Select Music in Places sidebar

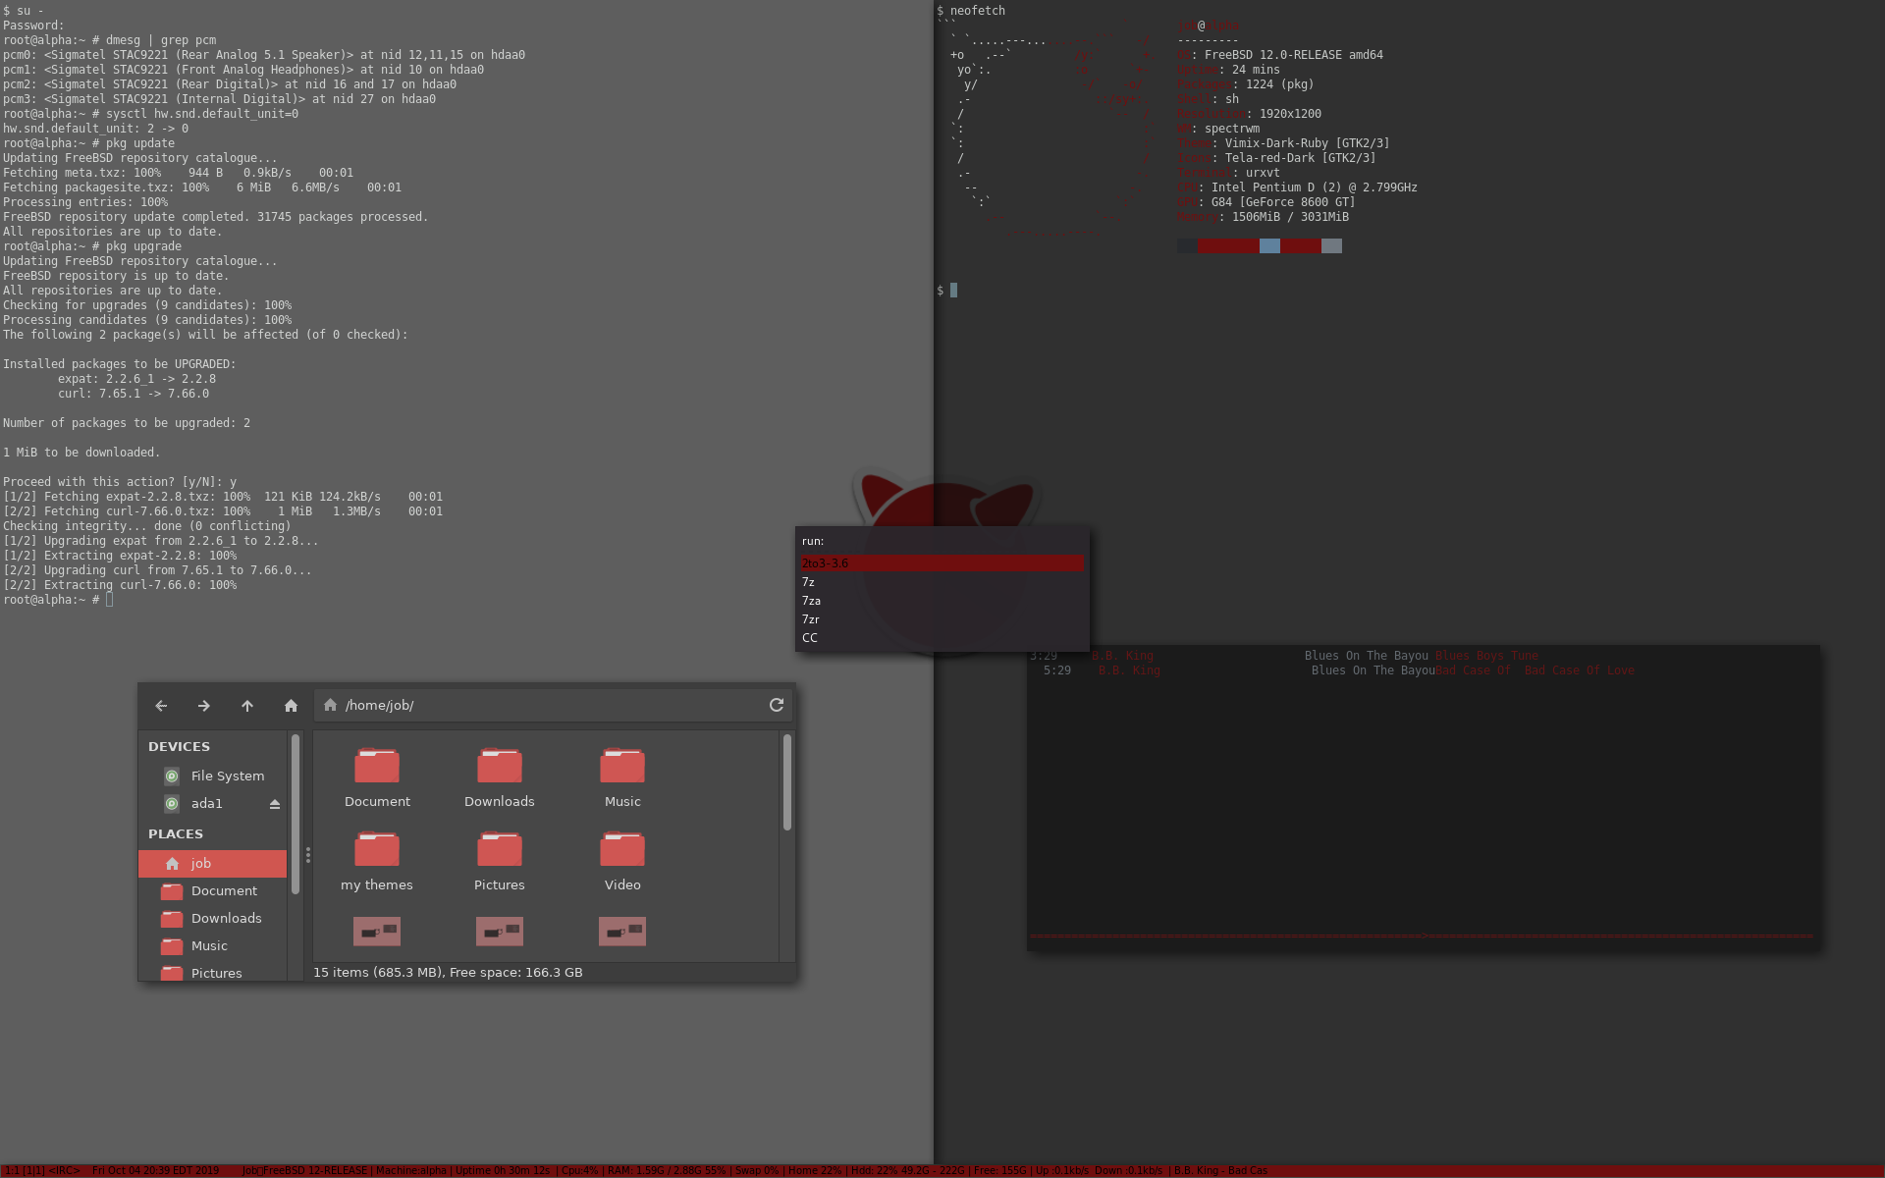208,945
